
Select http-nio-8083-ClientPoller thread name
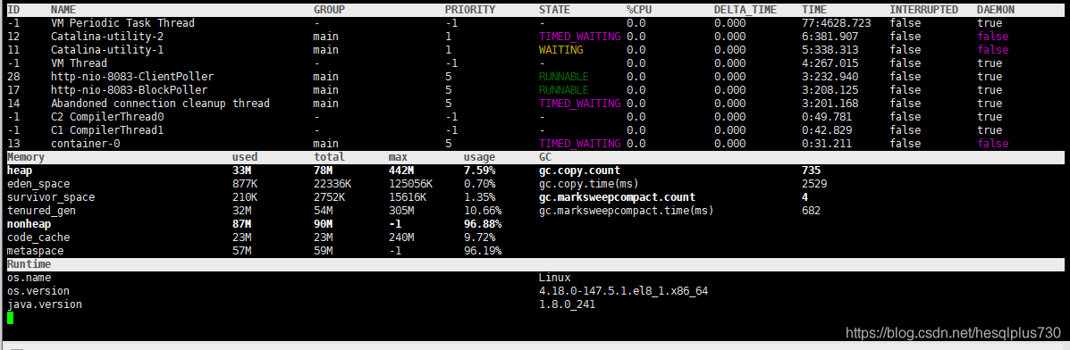point(132,77)
